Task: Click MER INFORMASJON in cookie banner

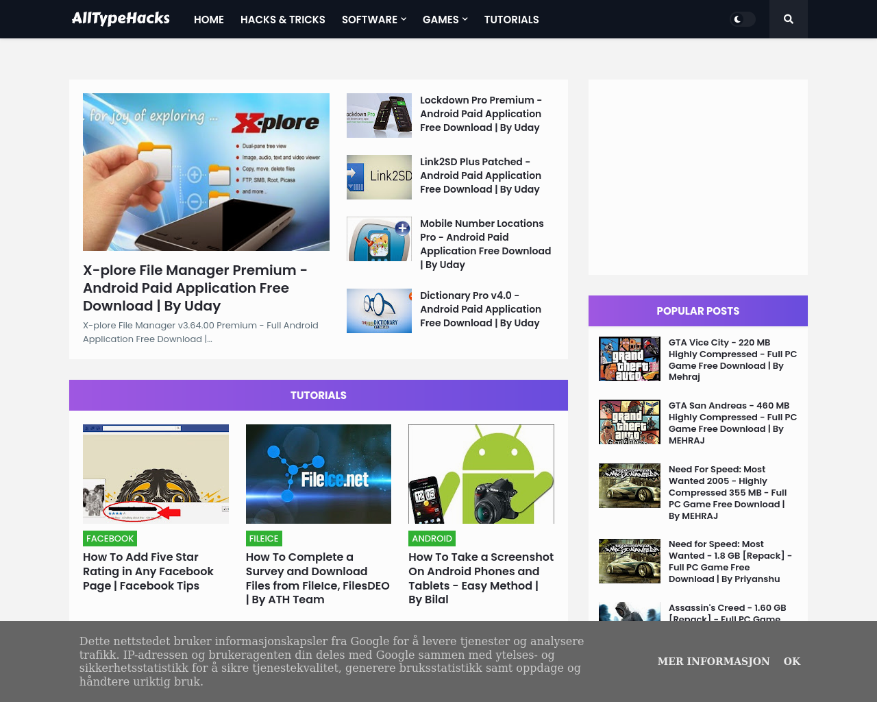Action: [713, 661]
